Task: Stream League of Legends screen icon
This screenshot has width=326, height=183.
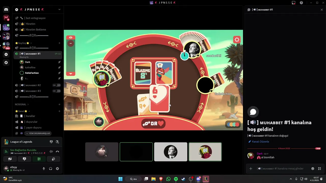Action: [x=51, y=142]
